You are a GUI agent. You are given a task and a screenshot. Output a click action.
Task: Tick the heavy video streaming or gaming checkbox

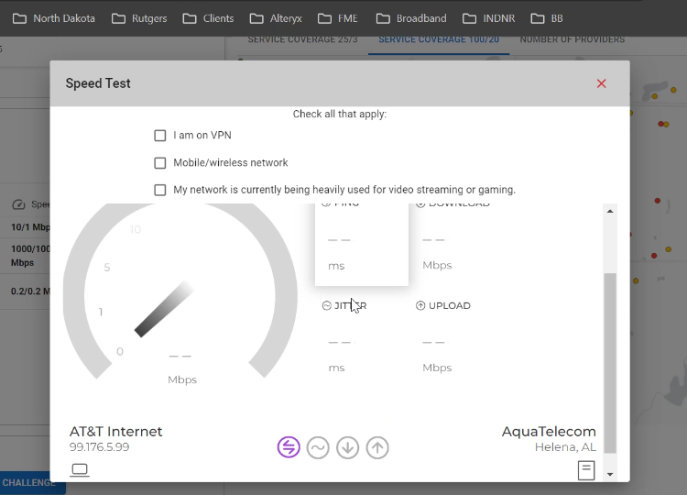[x=160, y=191]
